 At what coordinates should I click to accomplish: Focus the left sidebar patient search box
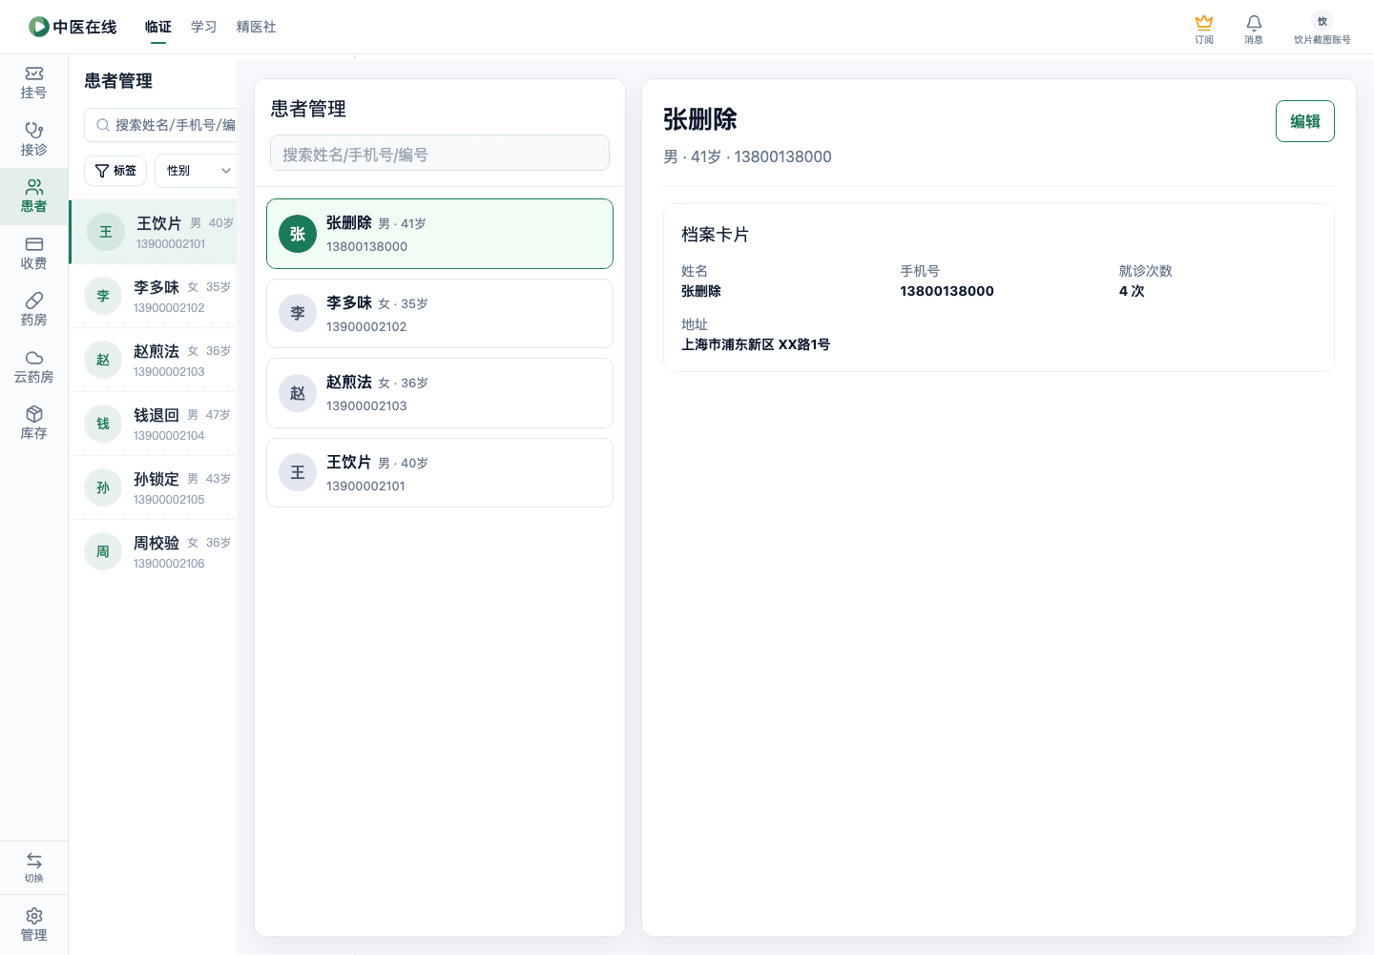[160, 125]
